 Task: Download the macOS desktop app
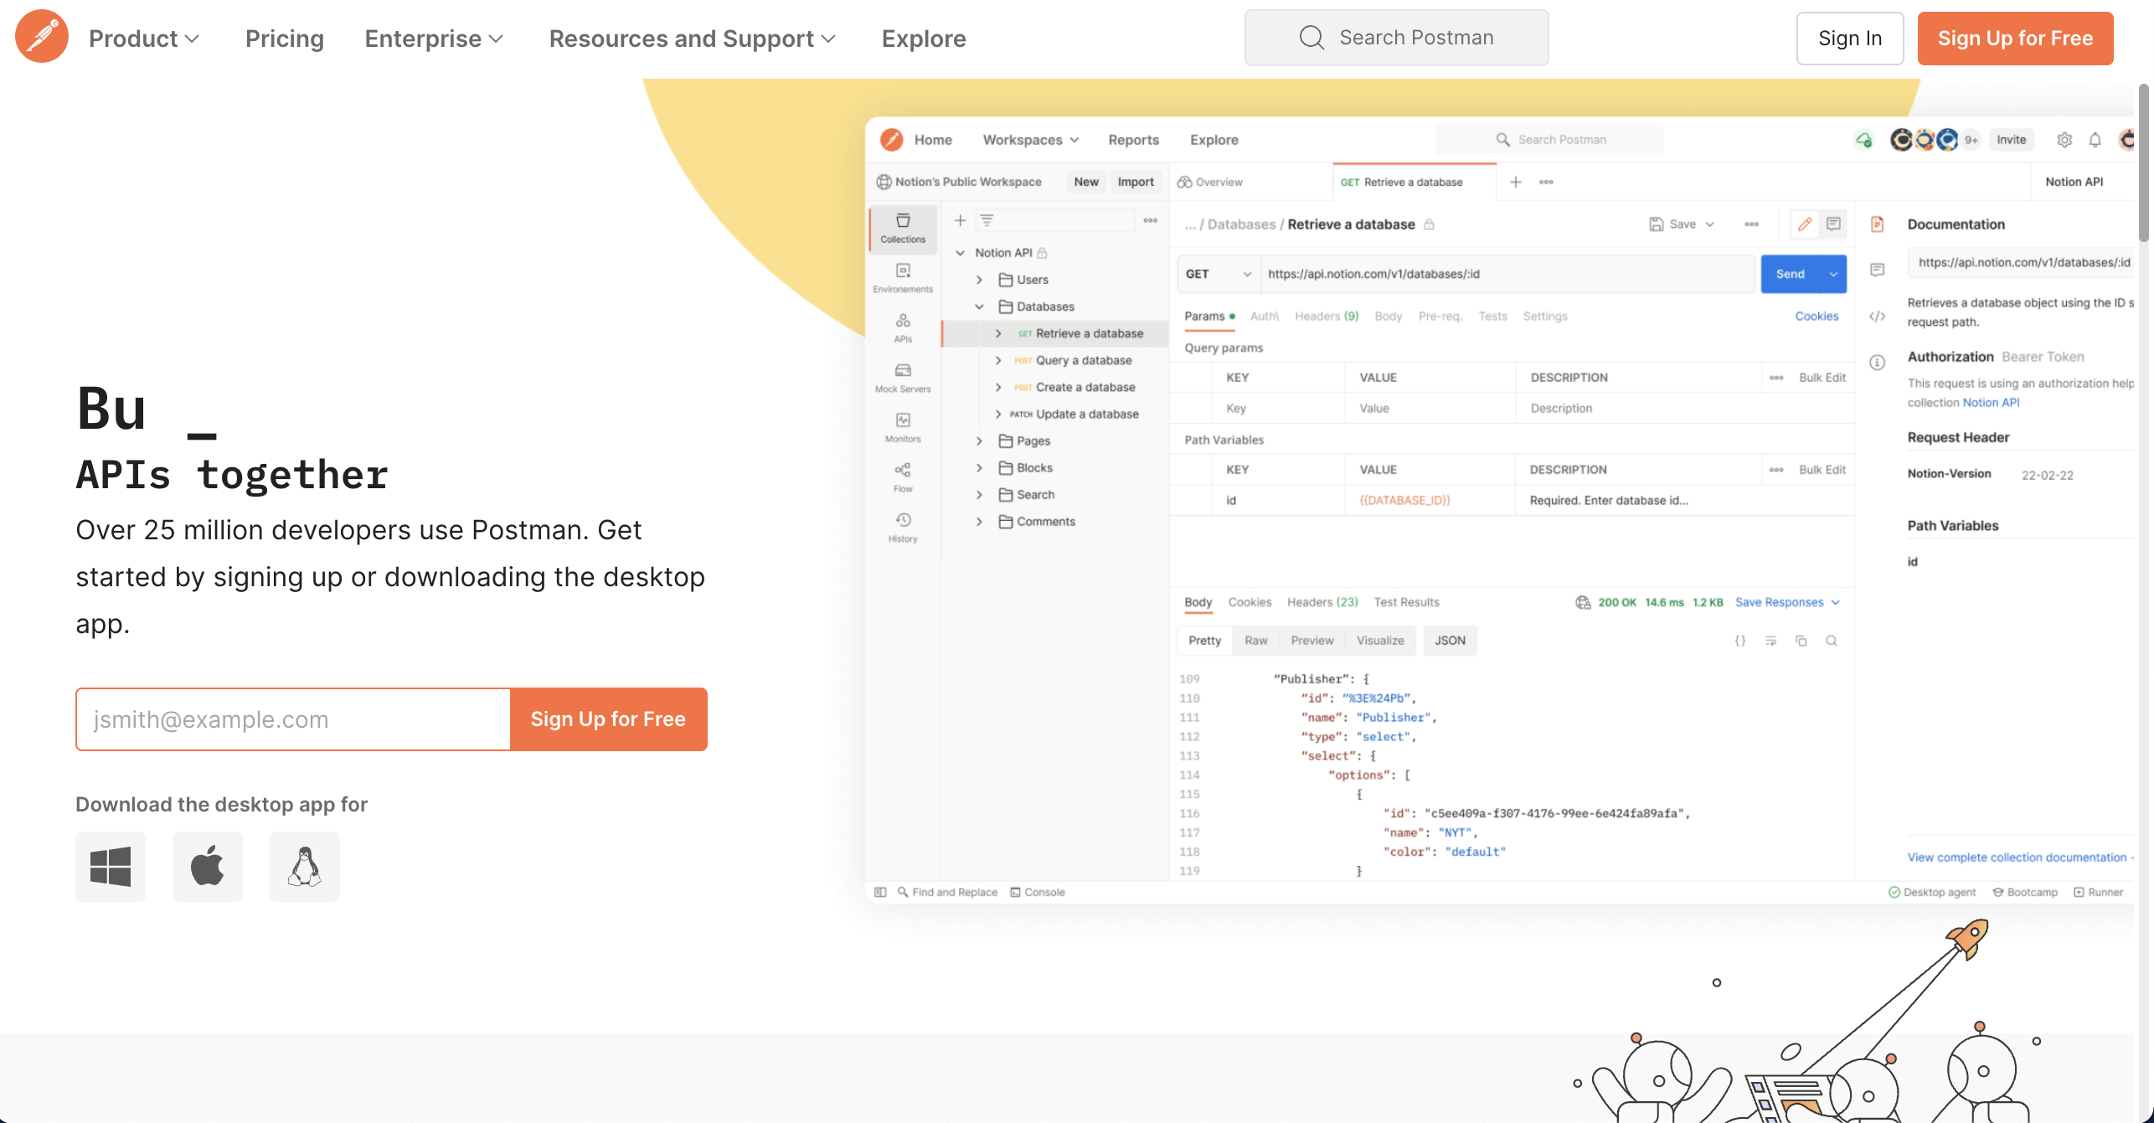pyautogui.click(x=208, y=866)
